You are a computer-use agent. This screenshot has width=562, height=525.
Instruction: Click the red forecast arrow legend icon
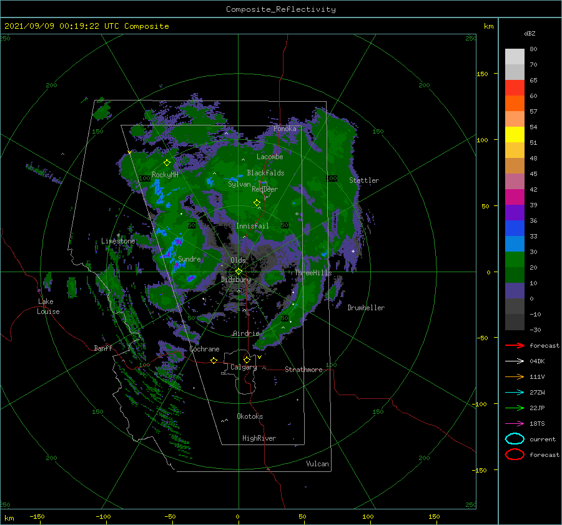click(x=515, y=345)
